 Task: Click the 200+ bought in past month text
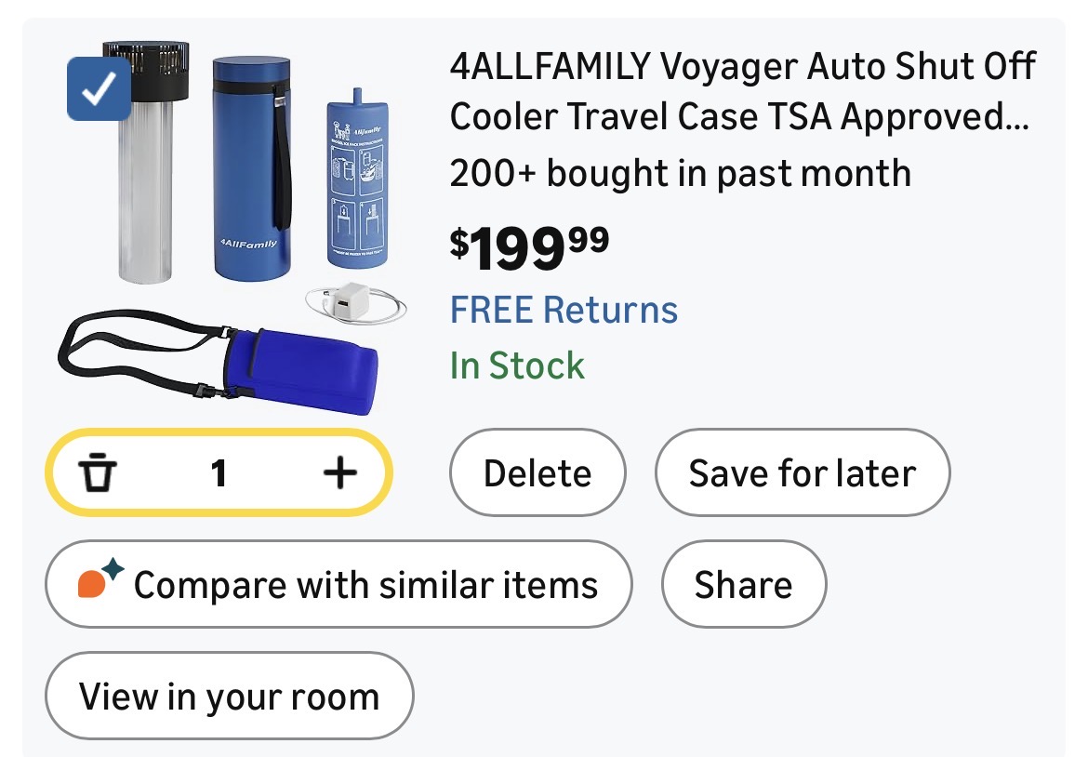(680, 173)
